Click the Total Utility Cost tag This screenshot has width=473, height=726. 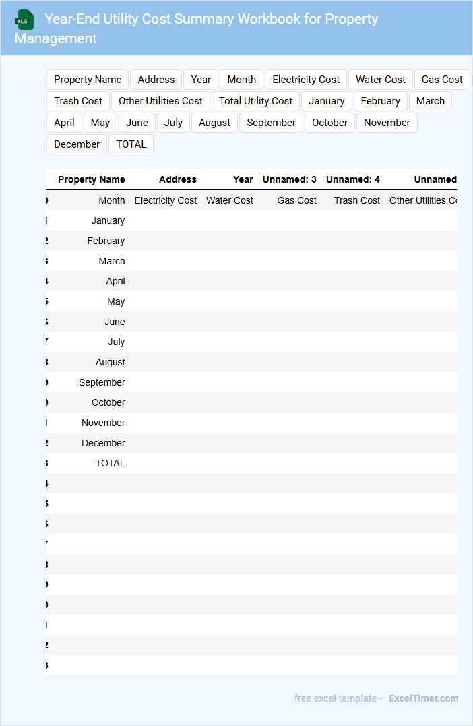255,101
